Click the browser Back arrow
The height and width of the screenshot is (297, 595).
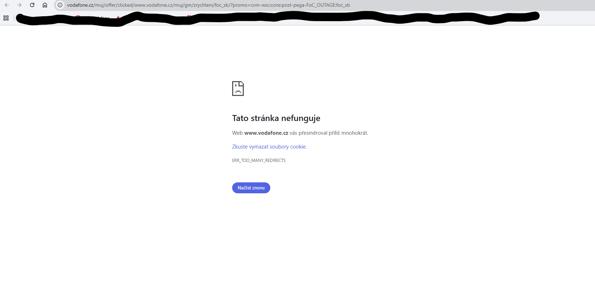(7, 5)
